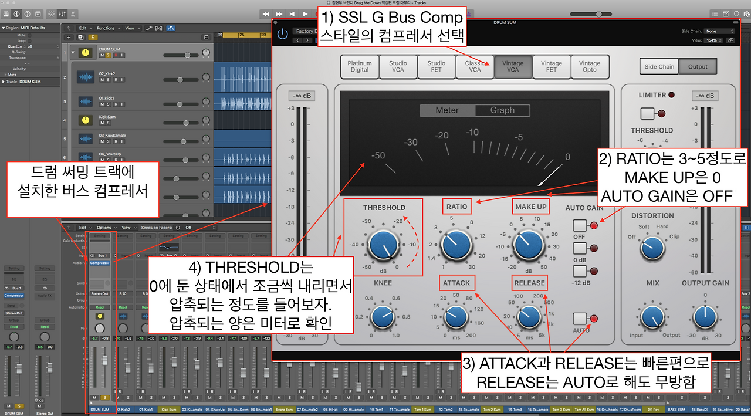Screen dimensions: 751x416
Task: Open the Functions dropdown menu
Action: (108, 28)
